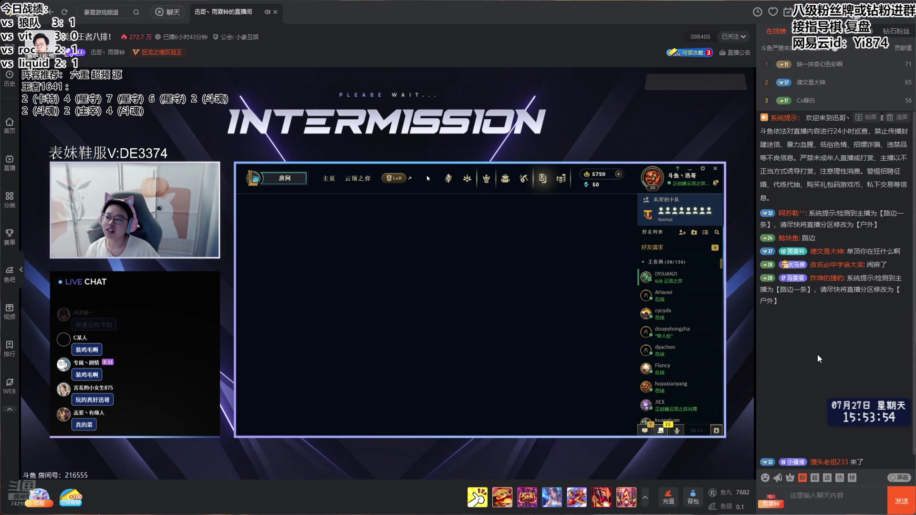Viewport: 916px width, 515px height.
Task: Open the 分类 categories sidebar item
Action: point(10,200)
